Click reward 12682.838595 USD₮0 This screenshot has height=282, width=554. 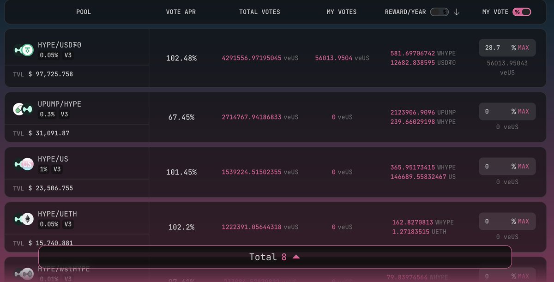pyautogui.click(x=423, y=62)
